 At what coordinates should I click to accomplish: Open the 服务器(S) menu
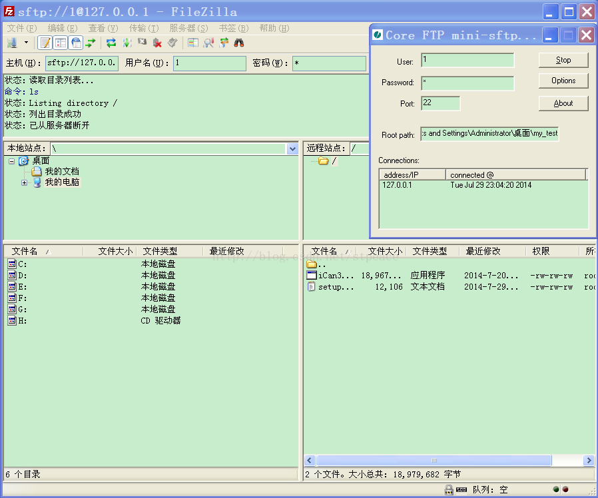tap(188, 28)
